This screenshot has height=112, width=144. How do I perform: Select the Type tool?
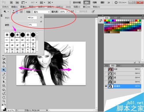pyautogui.click(x=4, y=78)
